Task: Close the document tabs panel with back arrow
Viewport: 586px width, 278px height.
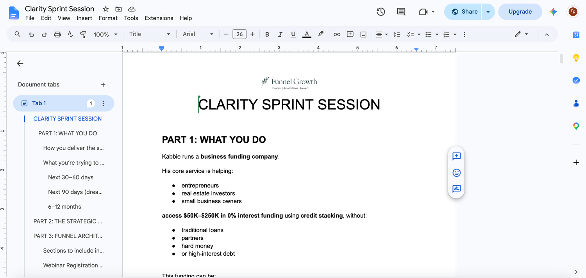Action: (20, 64)
